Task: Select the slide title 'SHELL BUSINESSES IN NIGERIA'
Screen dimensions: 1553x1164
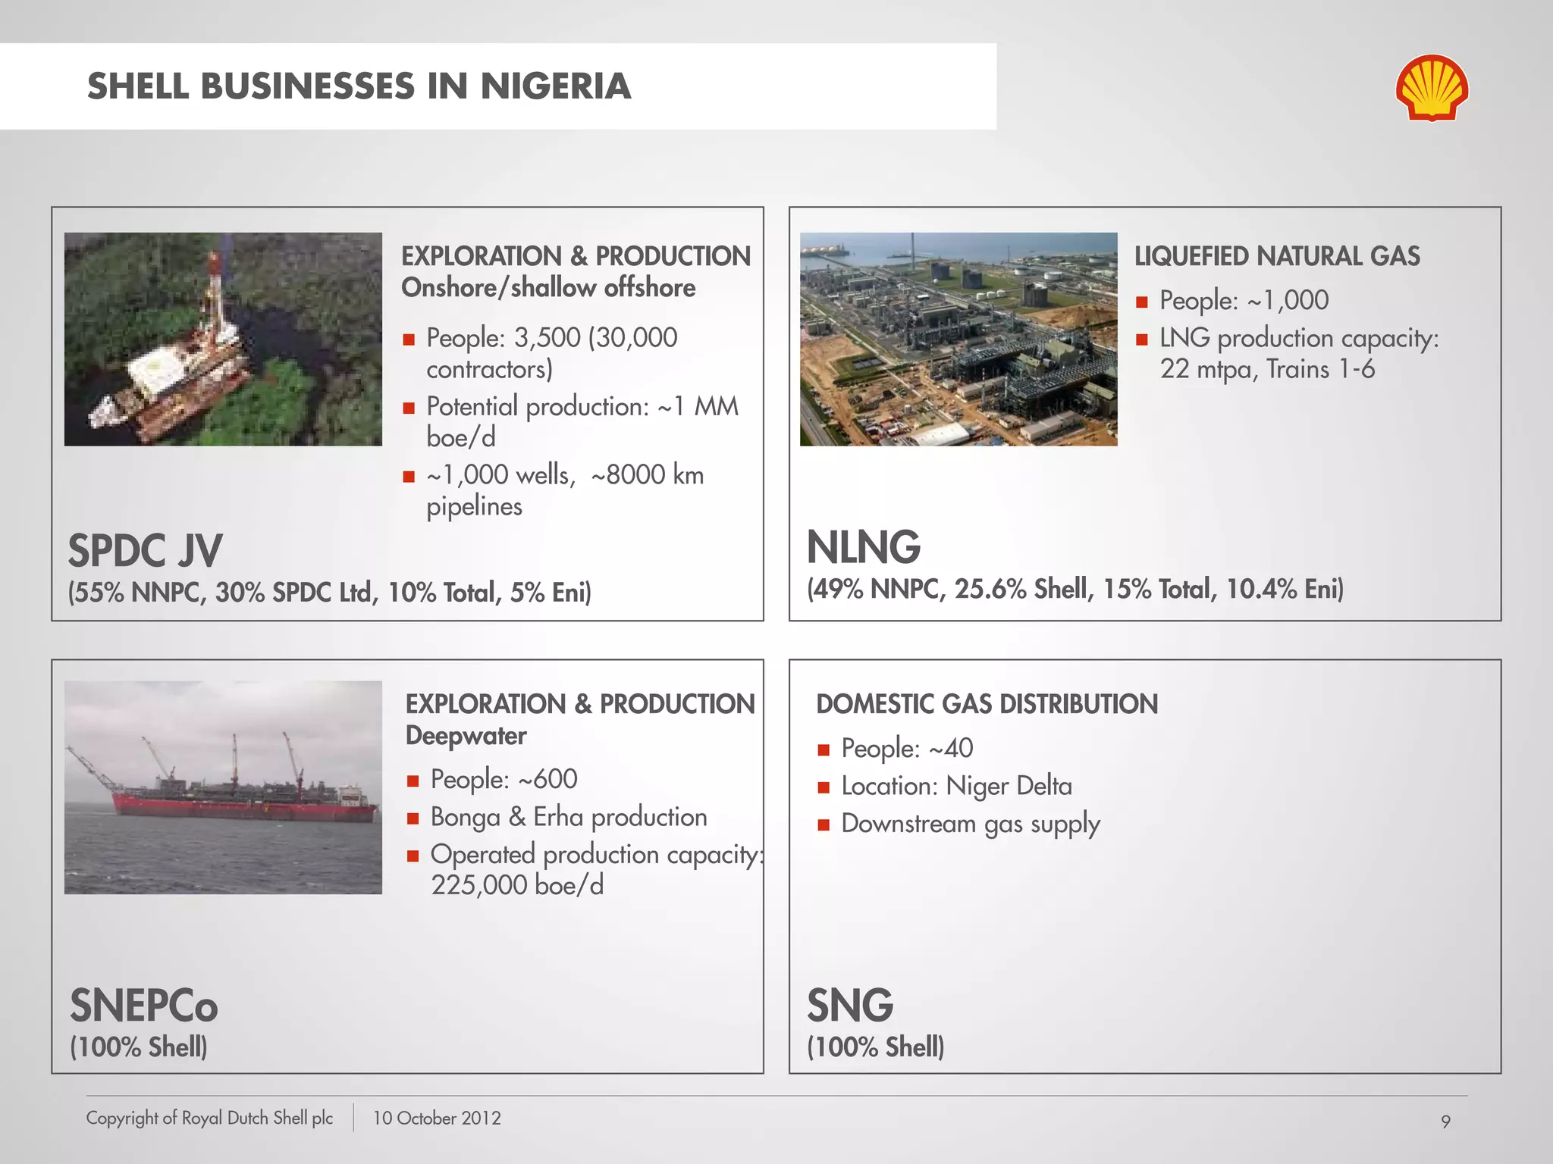Action: [x=359, y=86]
